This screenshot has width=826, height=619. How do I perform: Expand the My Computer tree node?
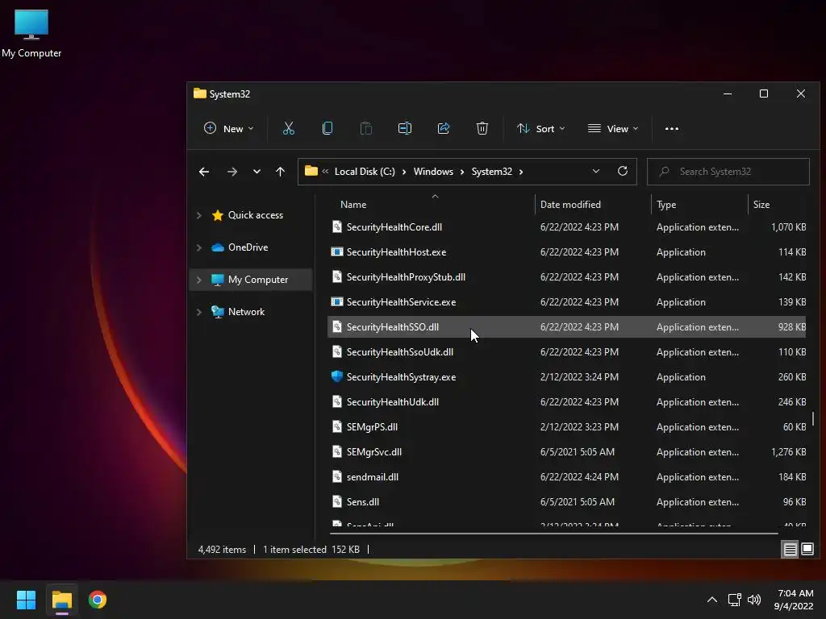coord(199,280)
